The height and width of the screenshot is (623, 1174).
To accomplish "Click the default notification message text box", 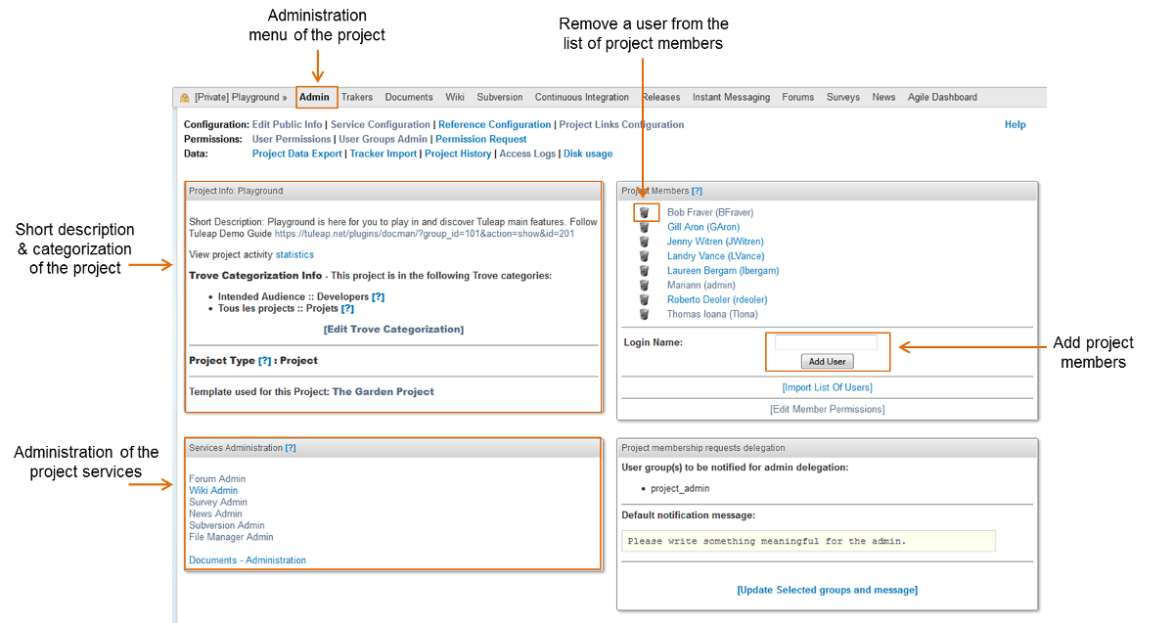I will [808, 541].
